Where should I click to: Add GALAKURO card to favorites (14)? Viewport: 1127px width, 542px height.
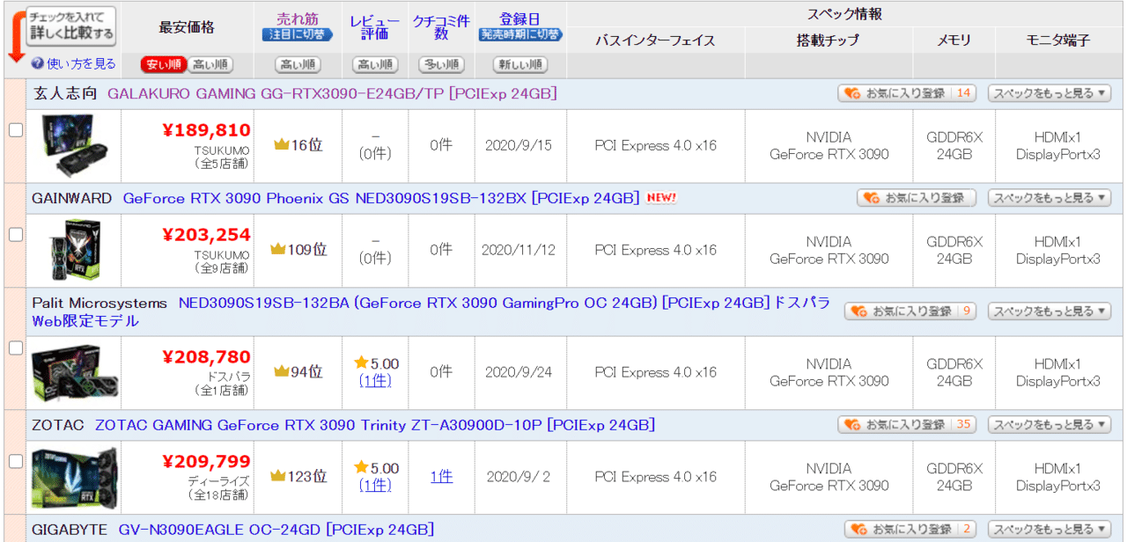tap(907, 92)
